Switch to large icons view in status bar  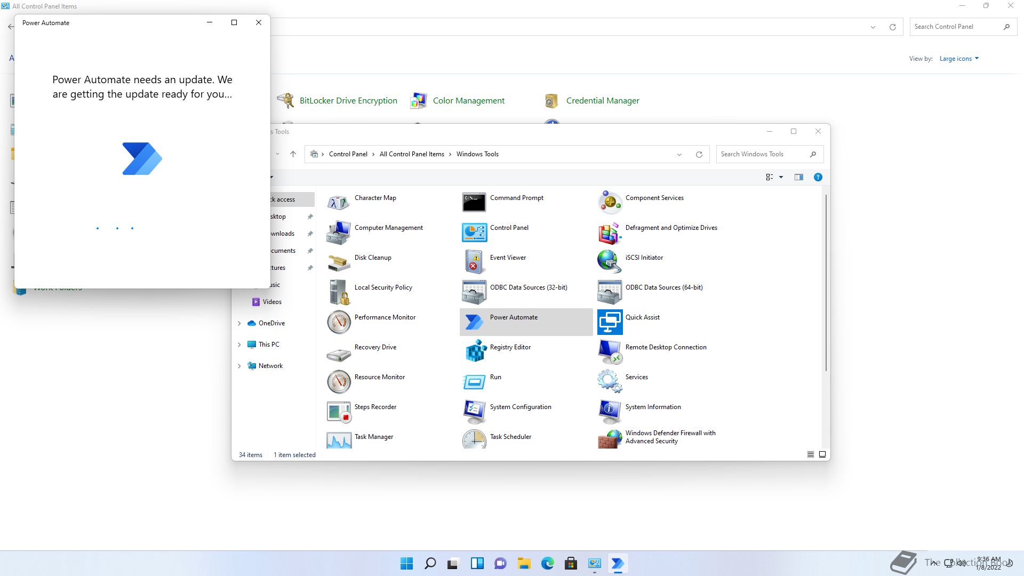click(822, 454)
